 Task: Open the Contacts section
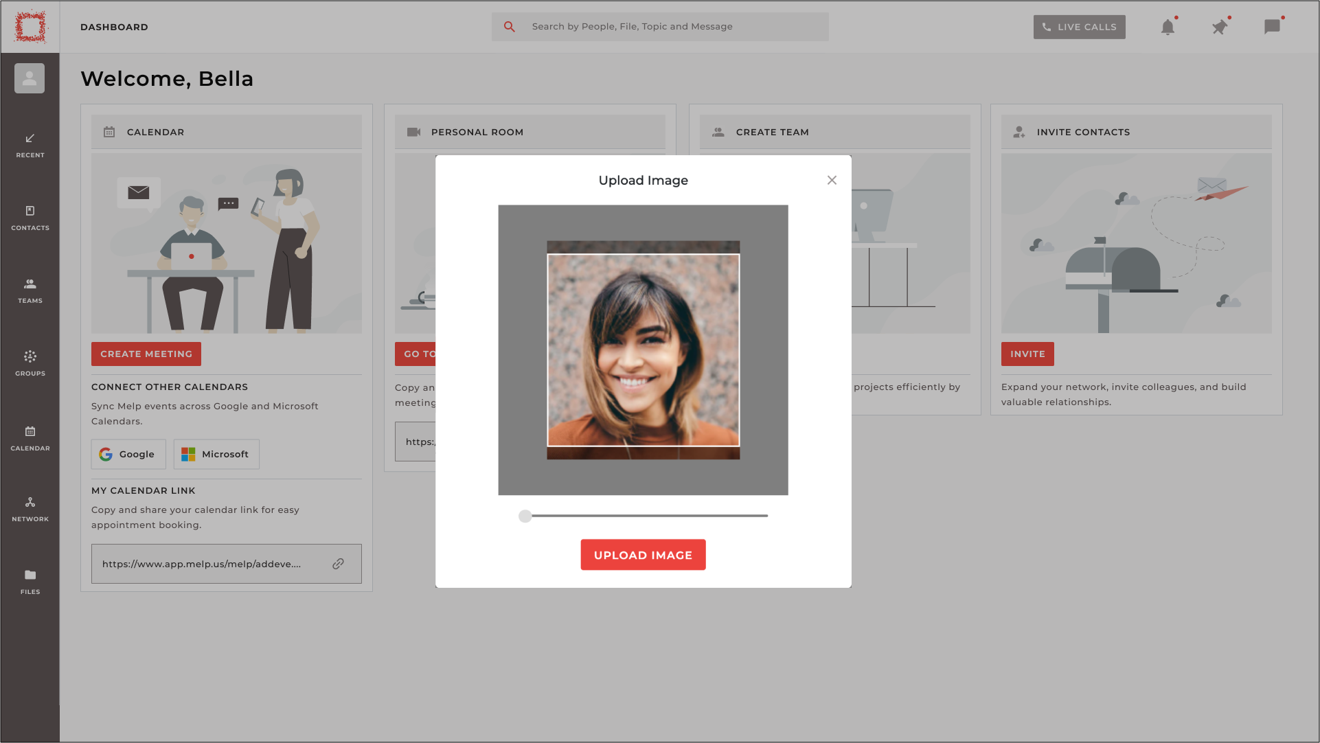coord(30,218)
